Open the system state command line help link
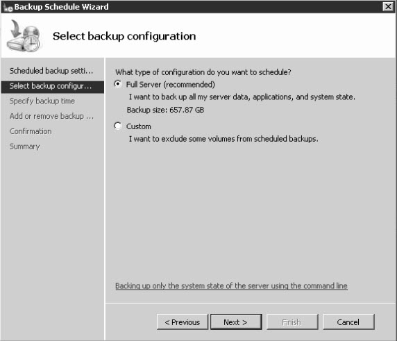397x341 pixels. coord(231,285)
